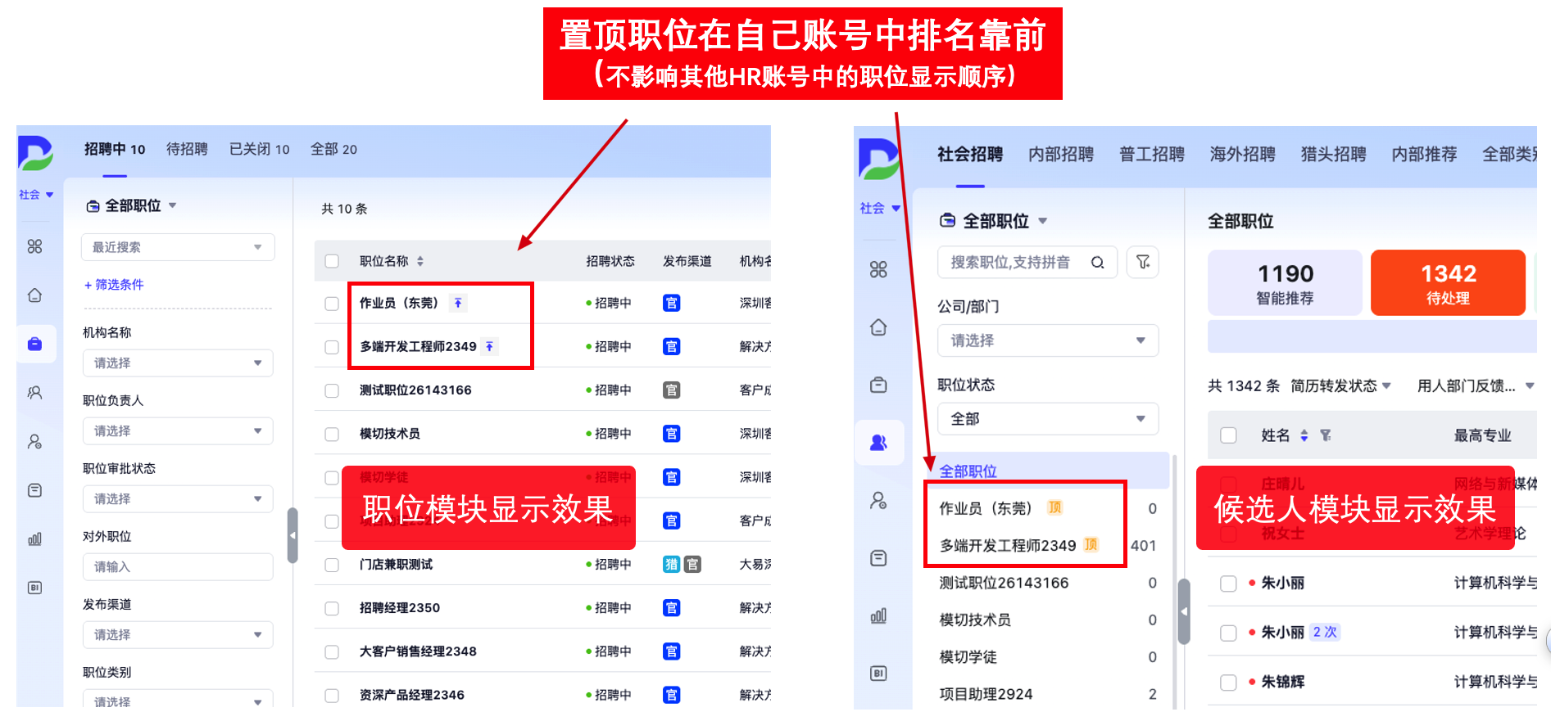Toggle select-all checkbox in left job table header

(x=332, y=261)
